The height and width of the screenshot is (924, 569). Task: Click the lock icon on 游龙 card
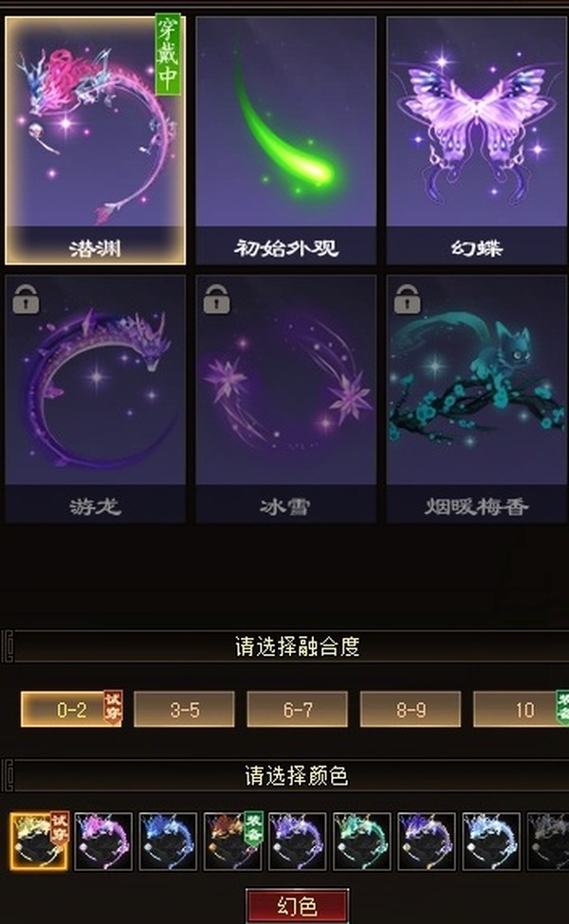[x=26, y=299]
